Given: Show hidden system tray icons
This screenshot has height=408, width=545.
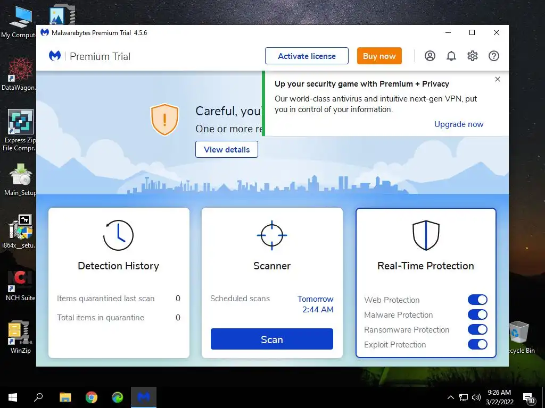Looking at the screenshot, I should tap(450, 397).
